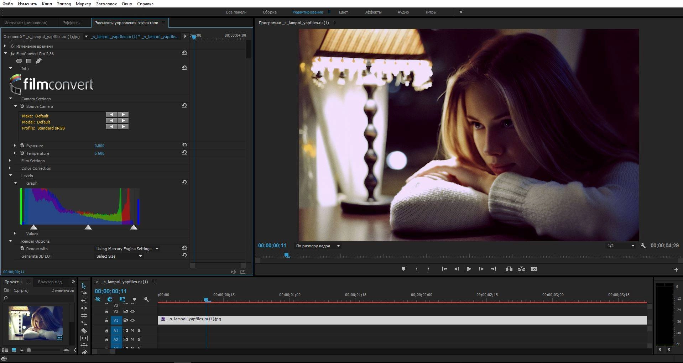
Task: Open Браузер медиа tab
Action: click(x=50, y=282)
